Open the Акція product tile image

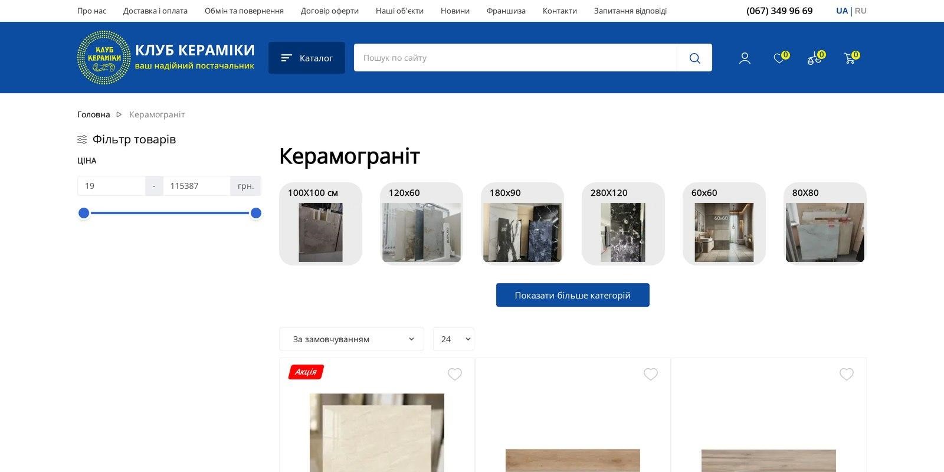coord(377,432)
